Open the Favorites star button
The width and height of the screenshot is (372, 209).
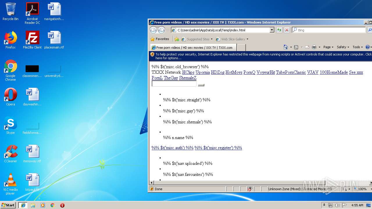coord(160,39)
